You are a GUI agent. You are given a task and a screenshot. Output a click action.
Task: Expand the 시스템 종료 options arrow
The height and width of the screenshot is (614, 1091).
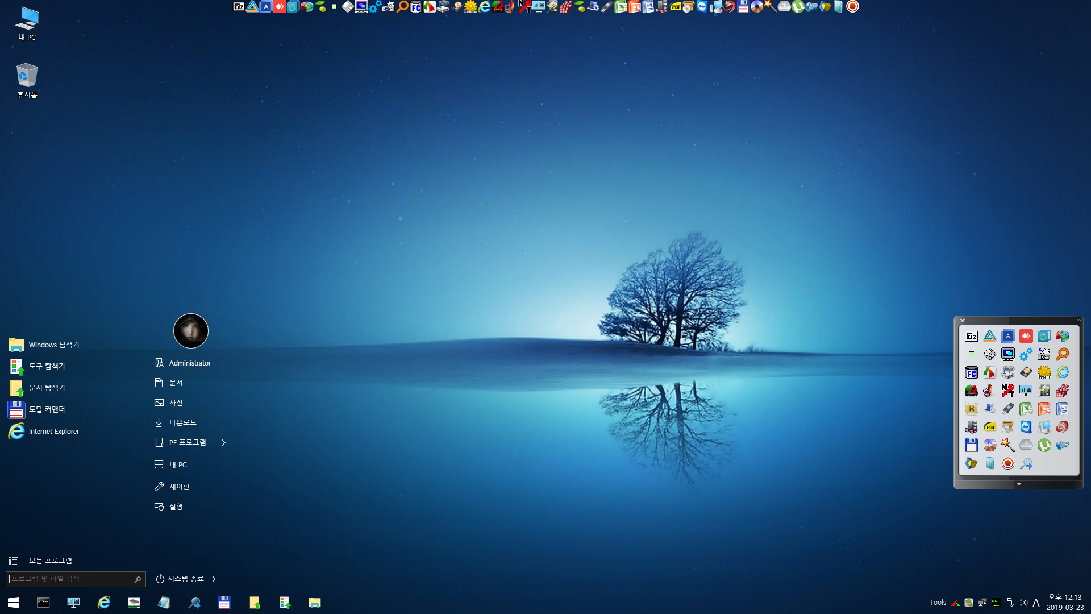pyautogui.click(x=214, y=579)
